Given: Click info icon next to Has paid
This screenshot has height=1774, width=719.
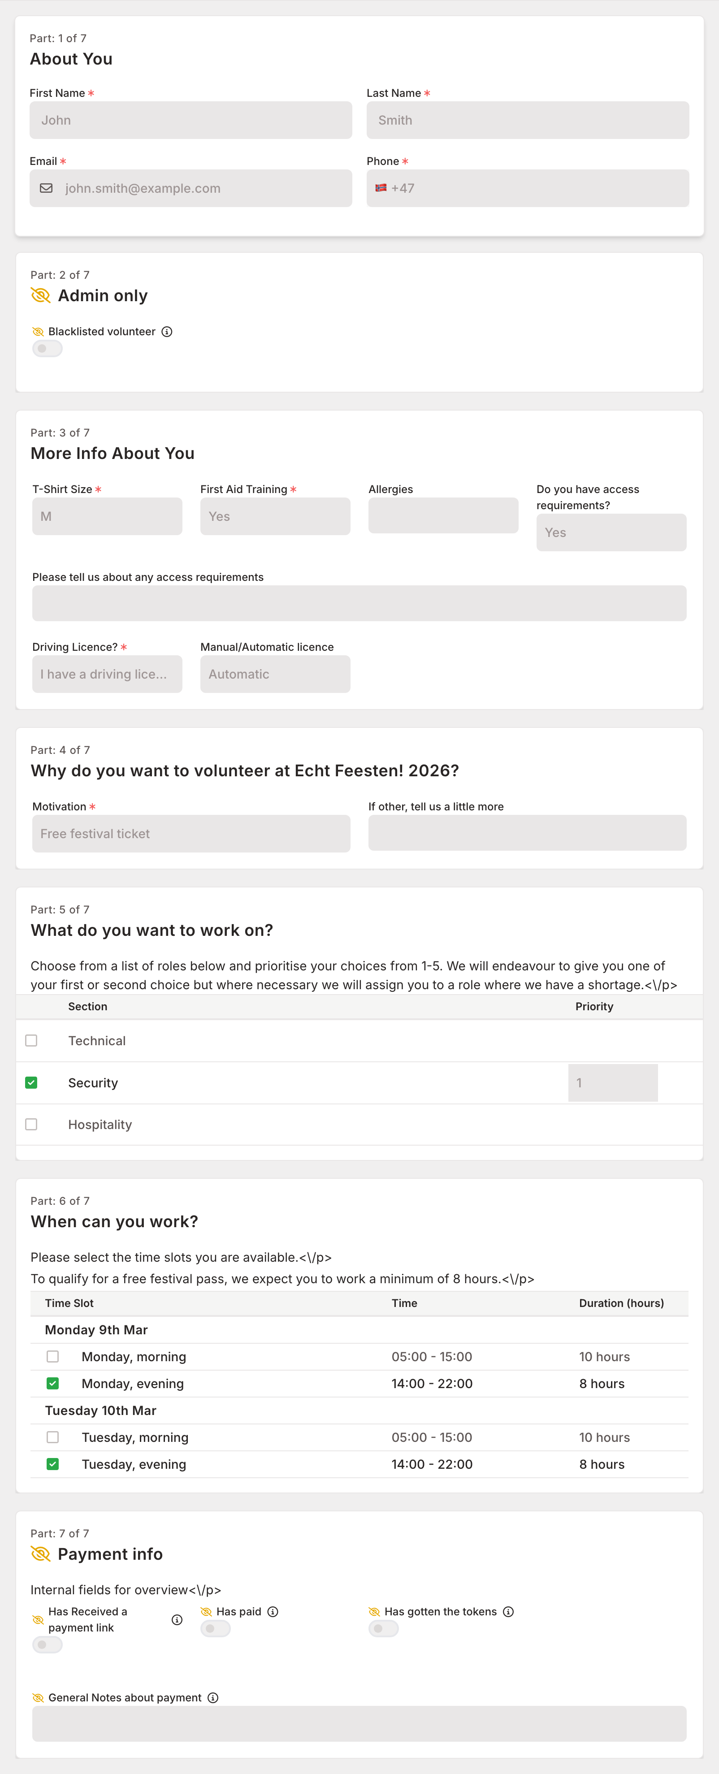Looking at the screenshot, I should (273, 1611).
